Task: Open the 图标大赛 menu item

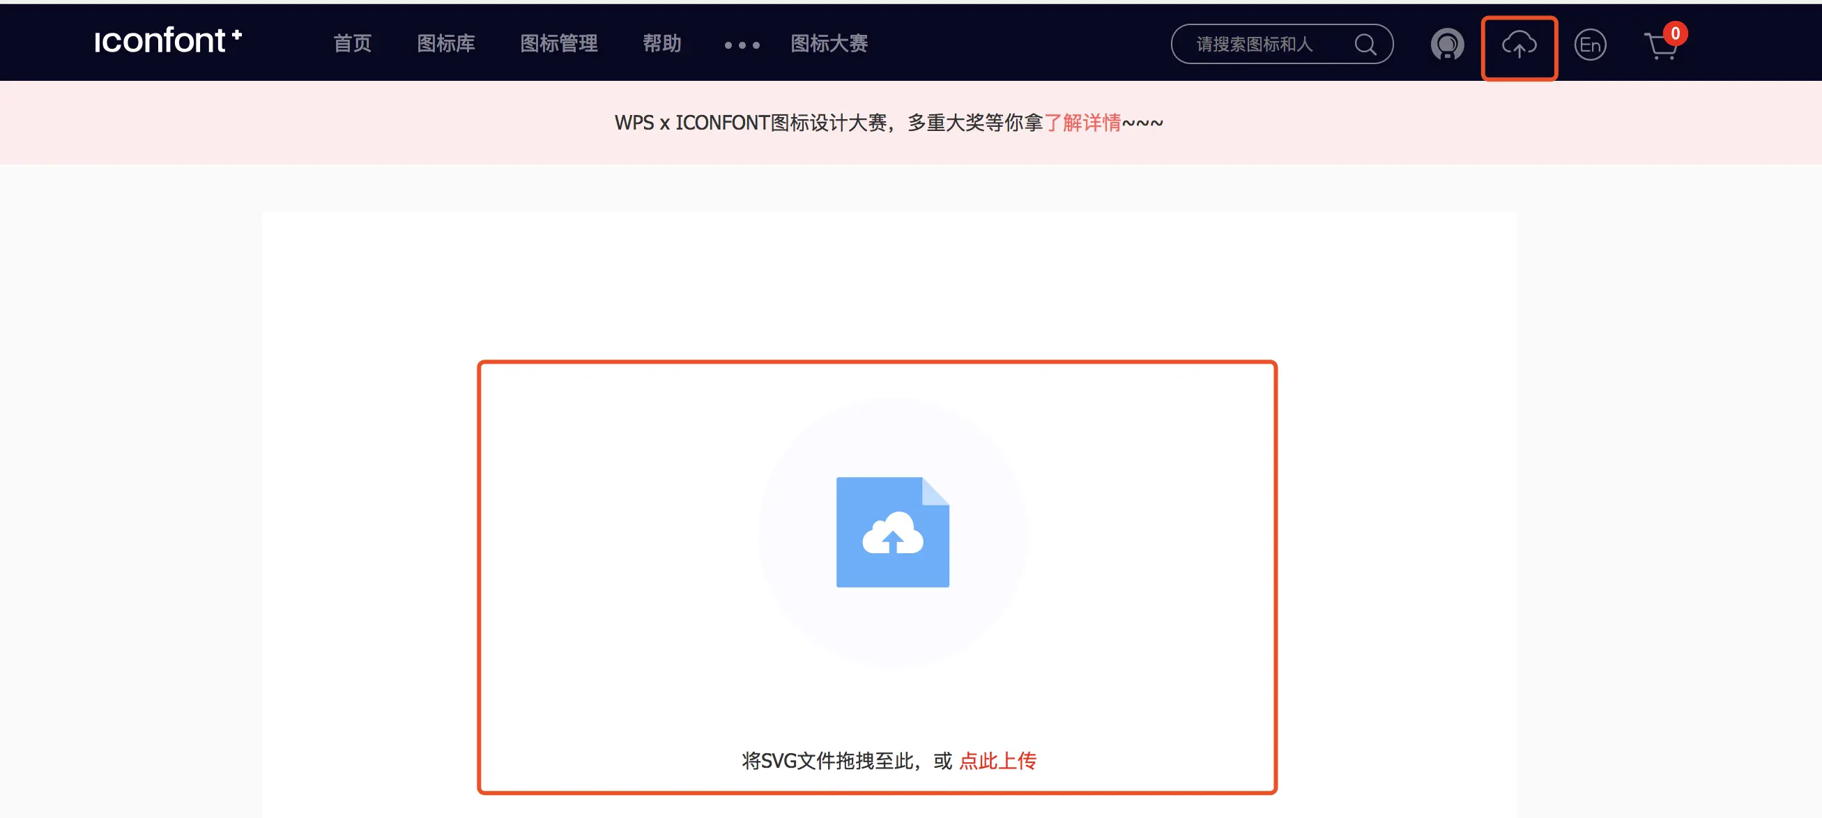Action: point(829,44)
